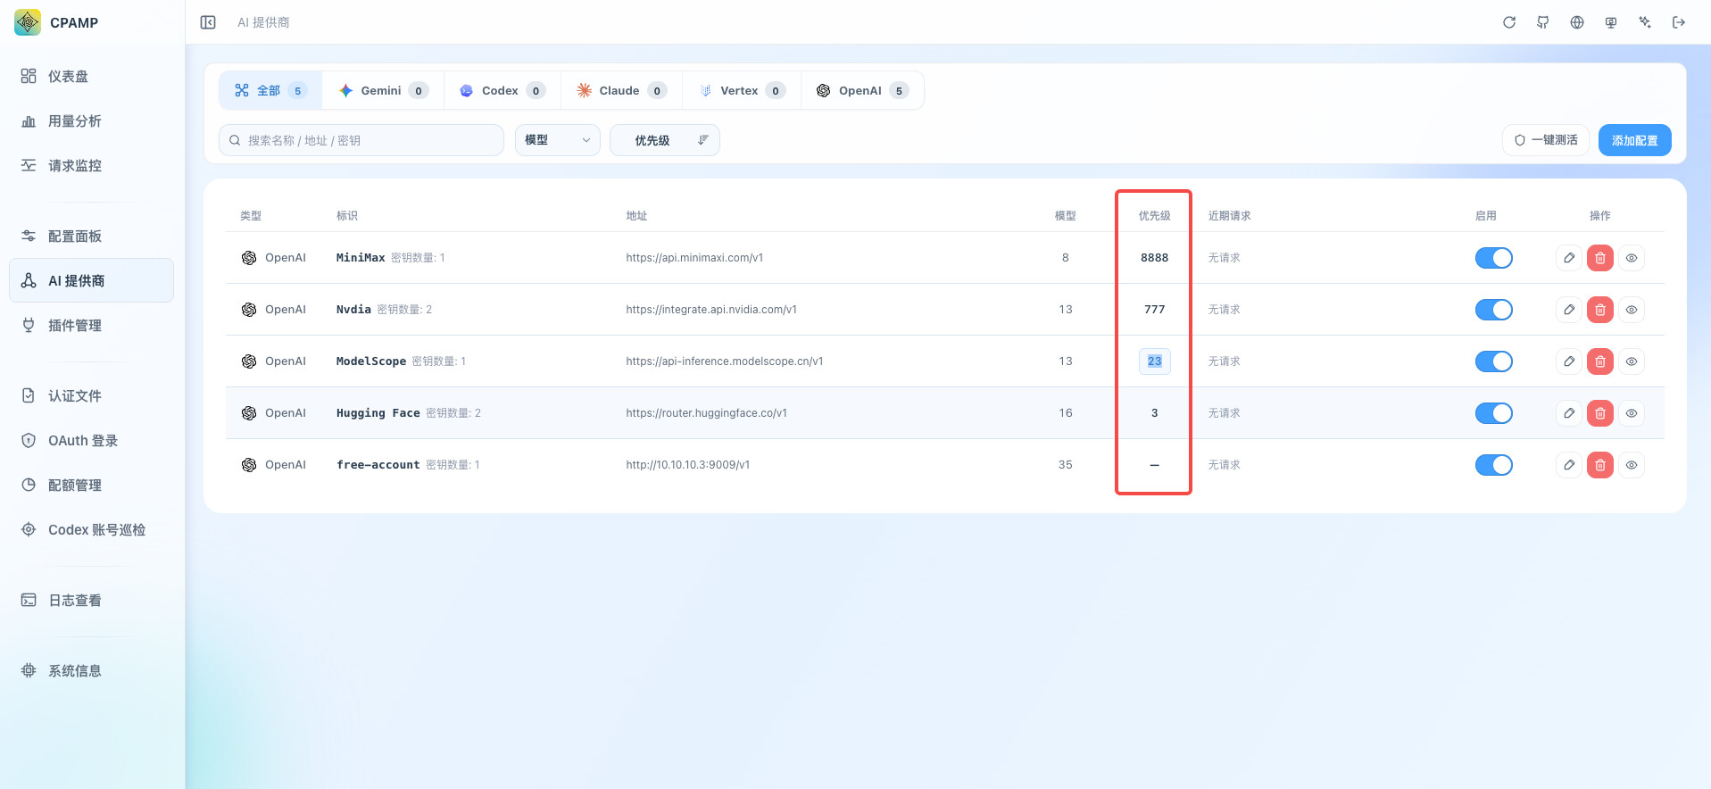The height and width of the screenshot is (789, 1711).
Task: Click the address https://api.minimaxi.com/v1
Action: (694, 258)
